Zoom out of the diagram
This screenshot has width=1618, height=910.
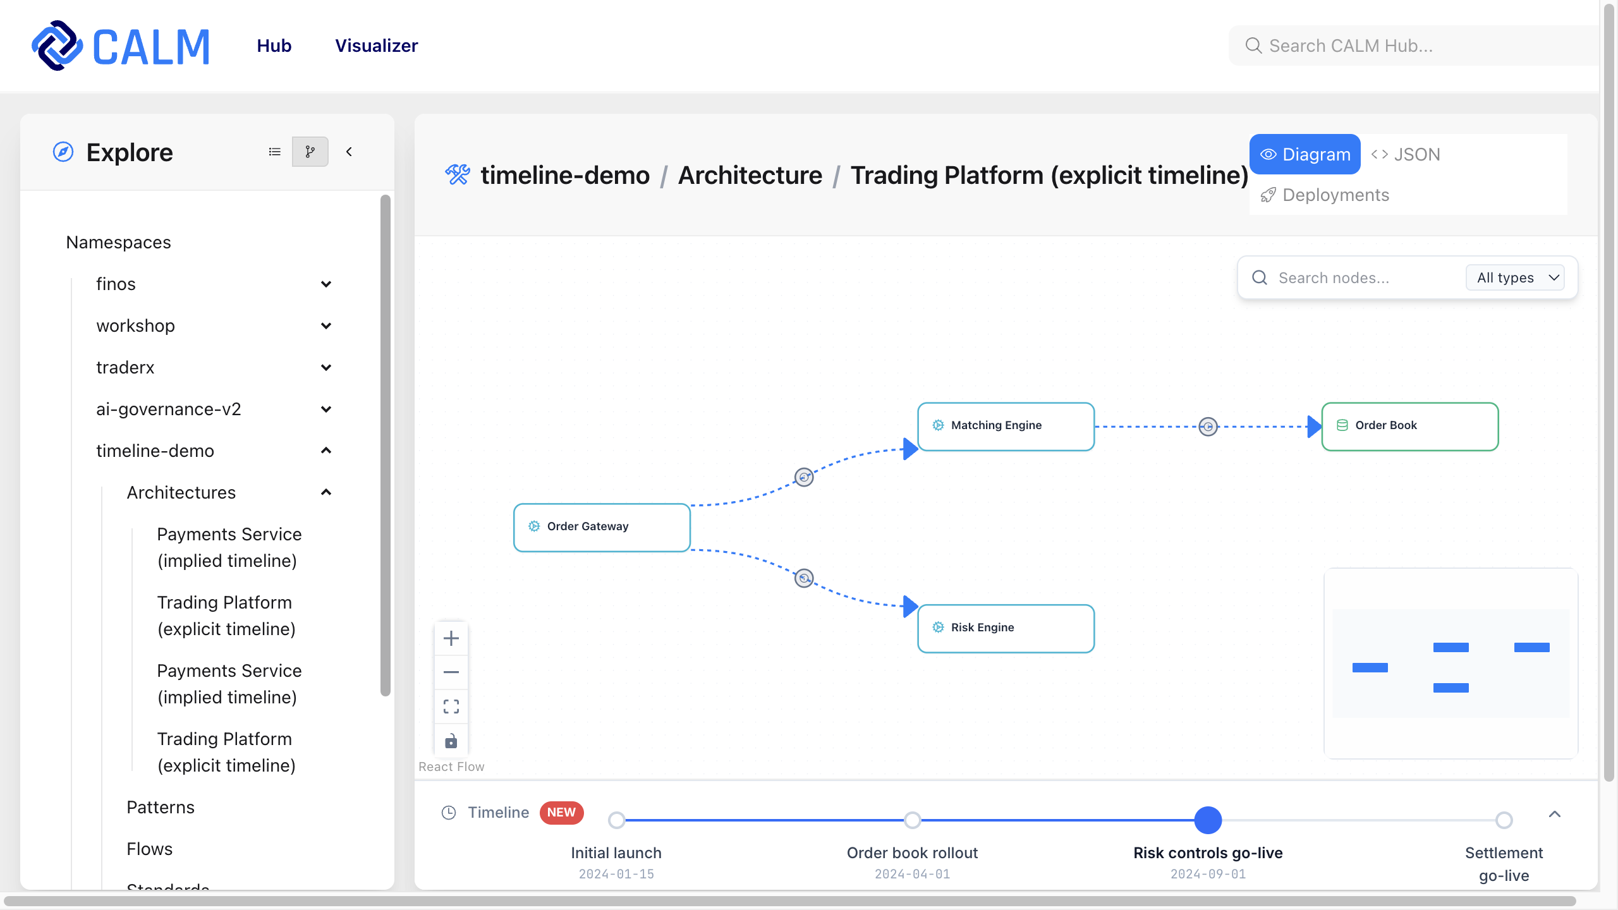click(x=451, y=672)
